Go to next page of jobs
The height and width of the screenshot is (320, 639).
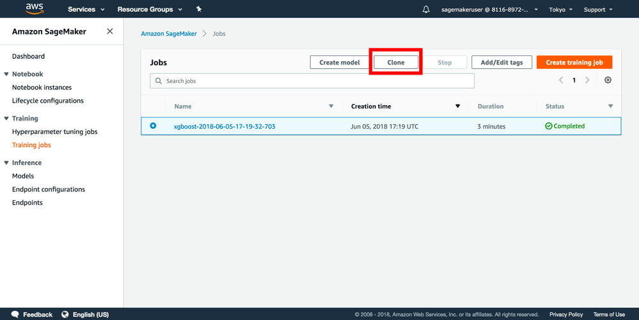coord(587,80)
